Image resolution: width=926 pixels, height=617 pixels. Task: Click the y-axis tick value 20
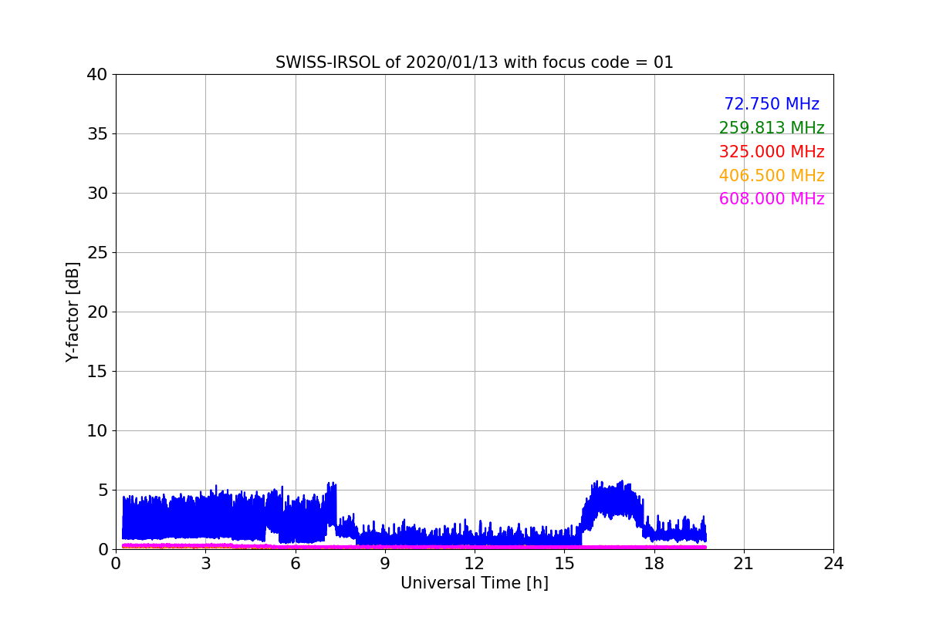point(97,312)
